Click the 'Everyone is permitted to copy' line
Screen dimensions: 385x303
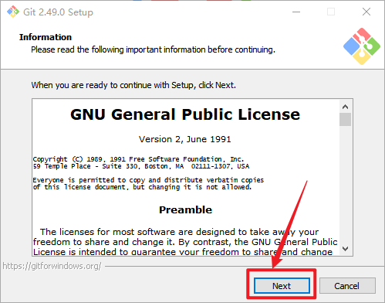148,180
